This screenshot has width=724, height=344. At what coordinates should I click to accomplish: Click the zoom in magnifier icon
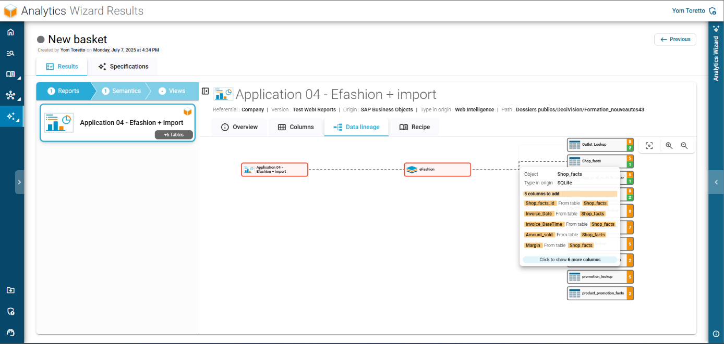(x=669, y=146)
